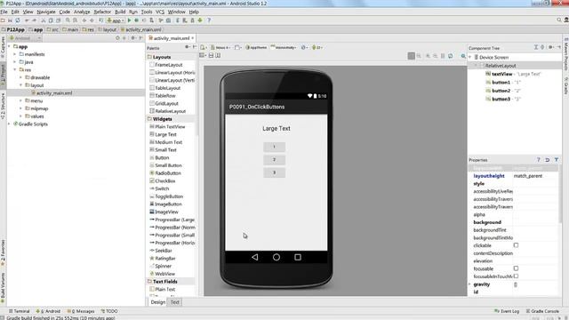Click the Make Project build icon
Screen dimensions: 569x320
tap(101, 20)
